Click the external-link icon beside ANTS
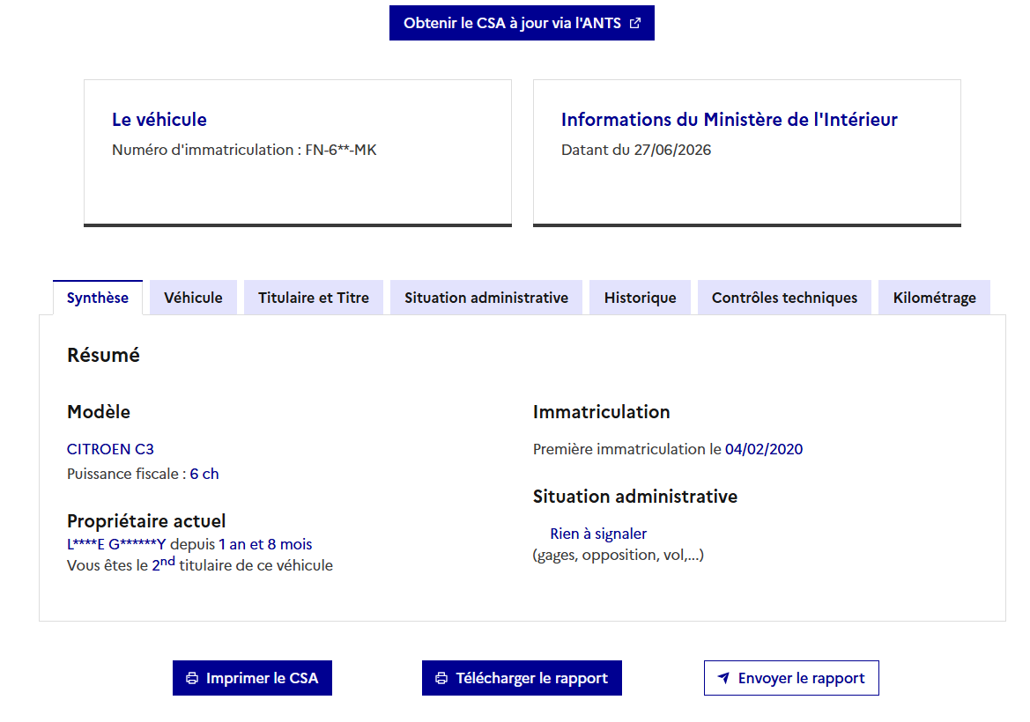Image resolution: width=1030 pixels, height=722 pixels. (634, 23)
